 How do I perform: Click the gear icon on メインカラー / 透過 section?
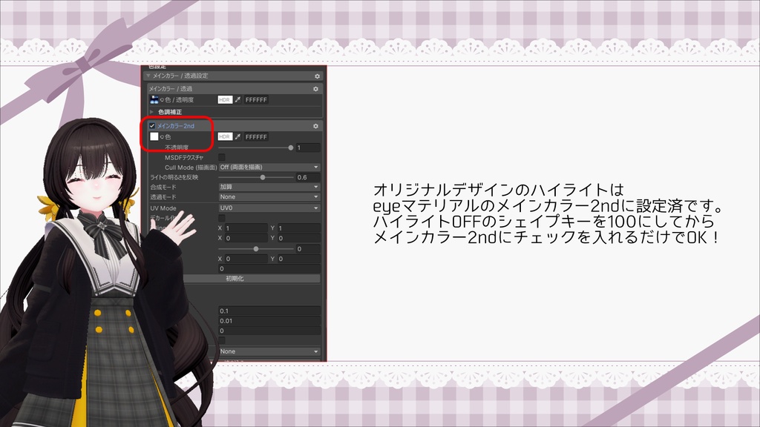point(315,90)
